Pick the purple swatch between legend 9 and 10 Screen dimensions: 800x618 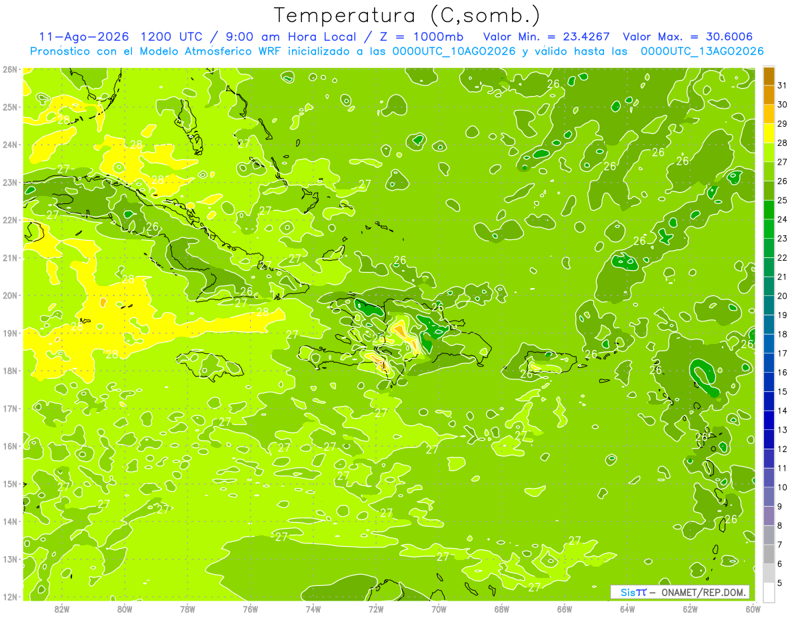click(769, 497)
